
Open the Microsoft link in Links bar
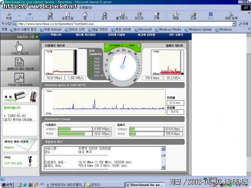(x=143, y=30)
